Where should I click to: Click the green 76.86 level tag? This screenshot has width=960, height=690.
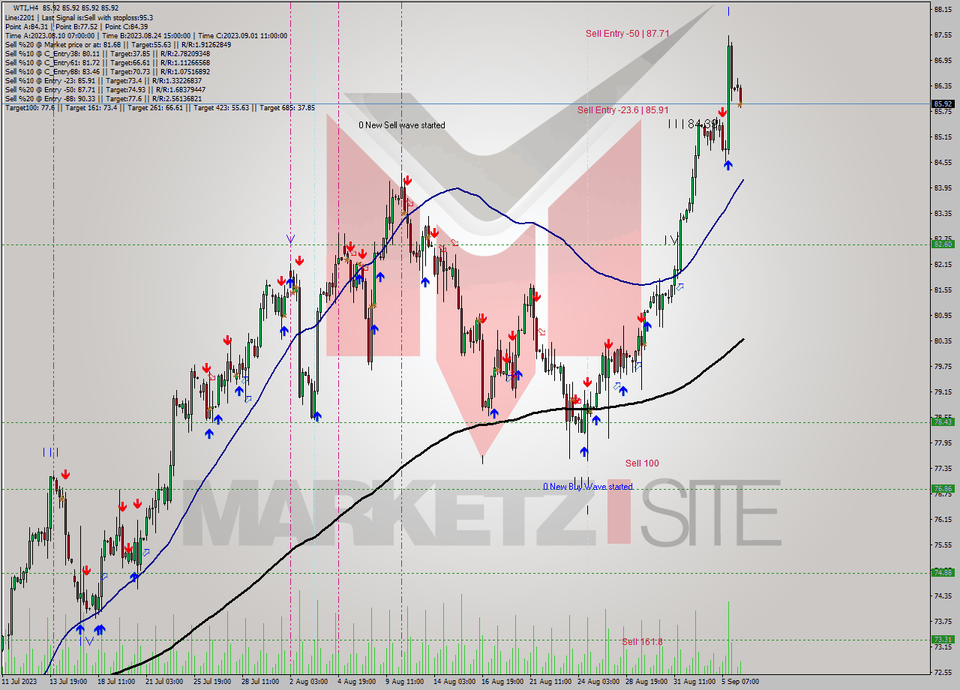(943, 488)
